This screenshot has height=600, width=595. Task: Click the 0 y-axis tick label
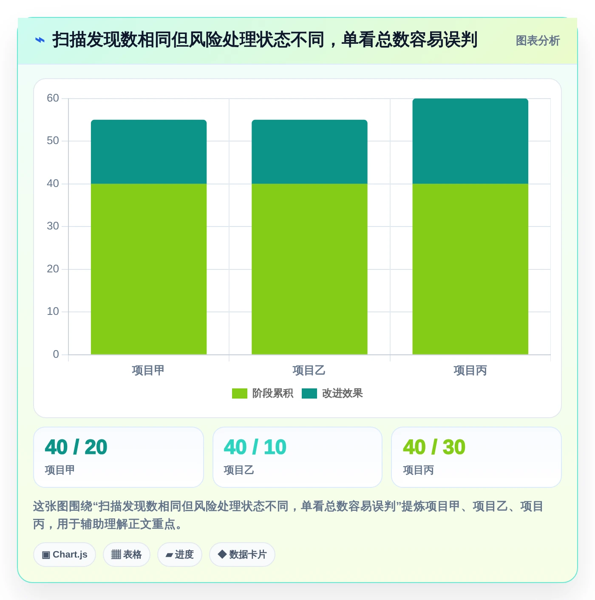coord(56,354)
